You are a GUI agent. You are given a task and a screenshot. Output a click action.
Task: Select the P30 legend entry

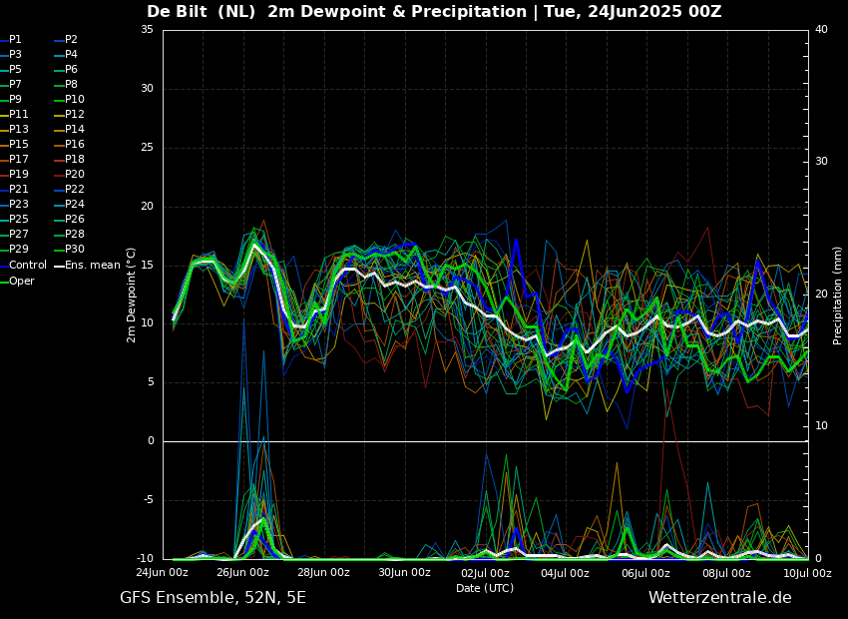74,250
